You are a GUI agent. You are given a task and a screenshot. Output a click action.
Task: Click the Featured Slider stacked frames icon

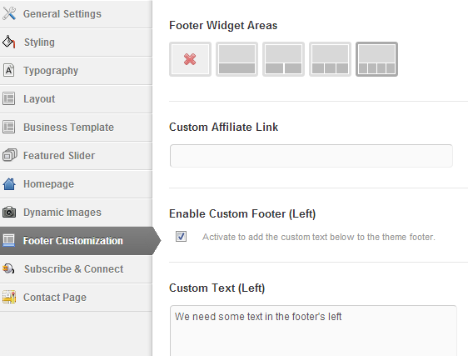9,155
